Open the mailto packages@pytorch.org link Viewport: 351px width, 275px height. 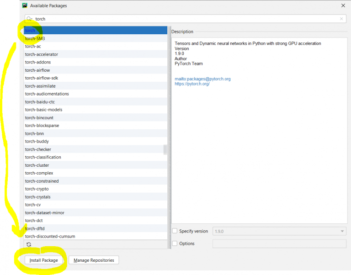(202, 79)
